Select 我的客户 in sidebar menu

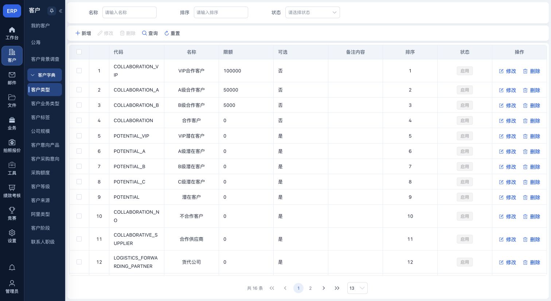point(40,25)
